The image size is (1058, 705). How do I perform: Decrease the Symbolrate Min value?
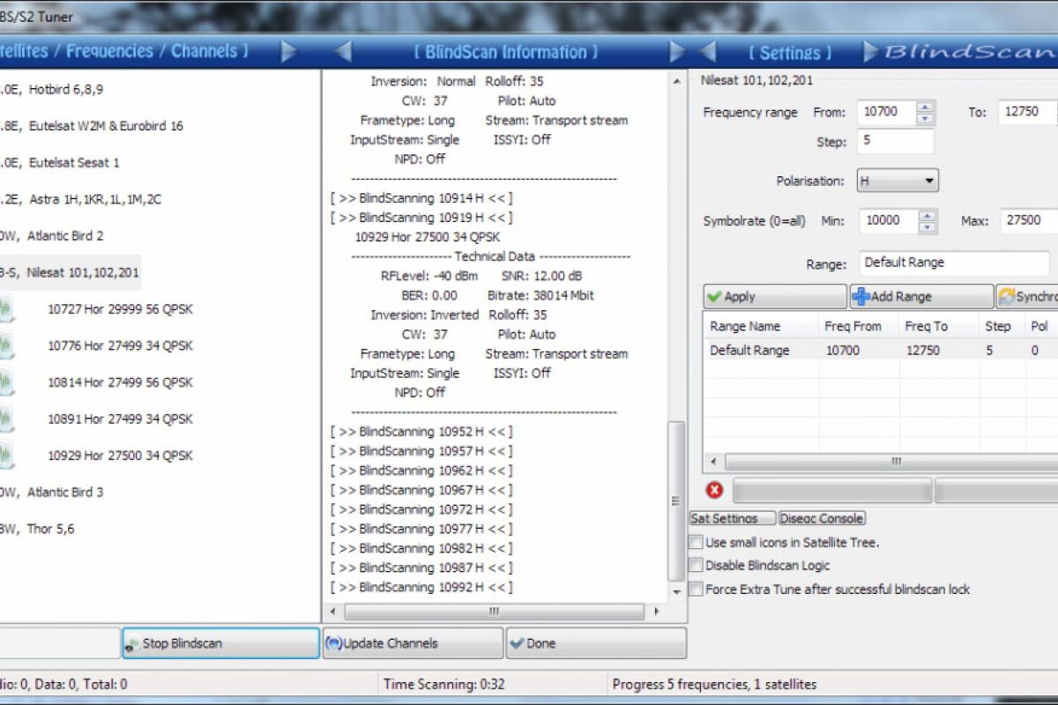coord(927,226)
